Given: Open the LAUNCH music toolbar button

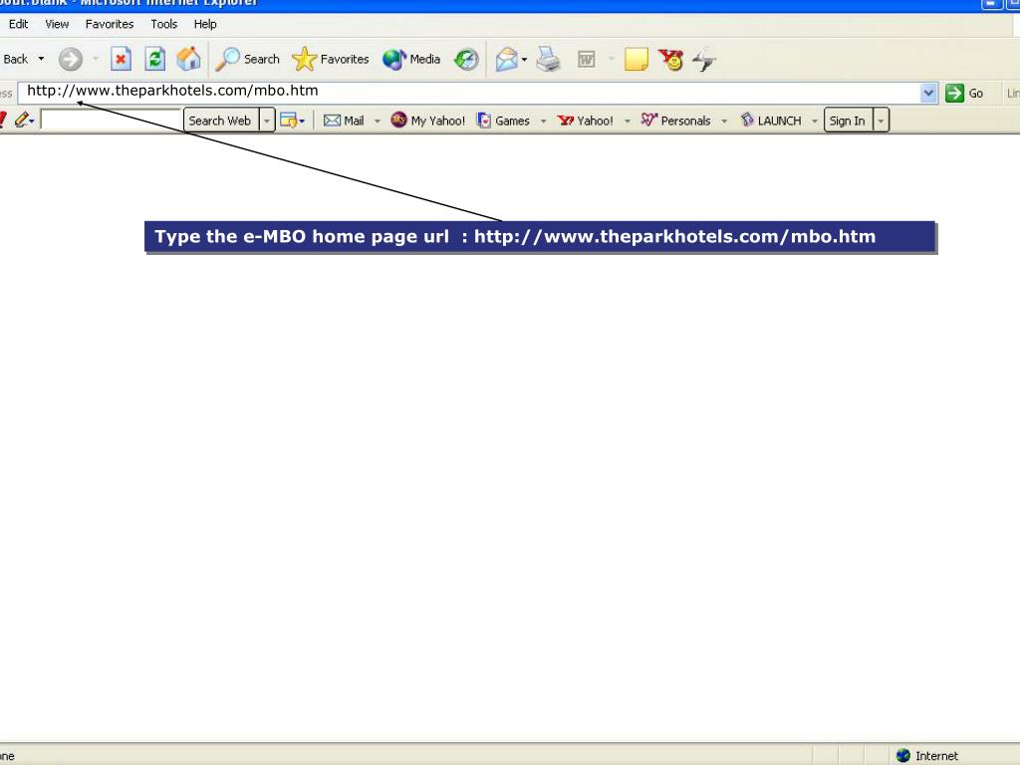Looking at the screenshot, I should tap(770, 121).
